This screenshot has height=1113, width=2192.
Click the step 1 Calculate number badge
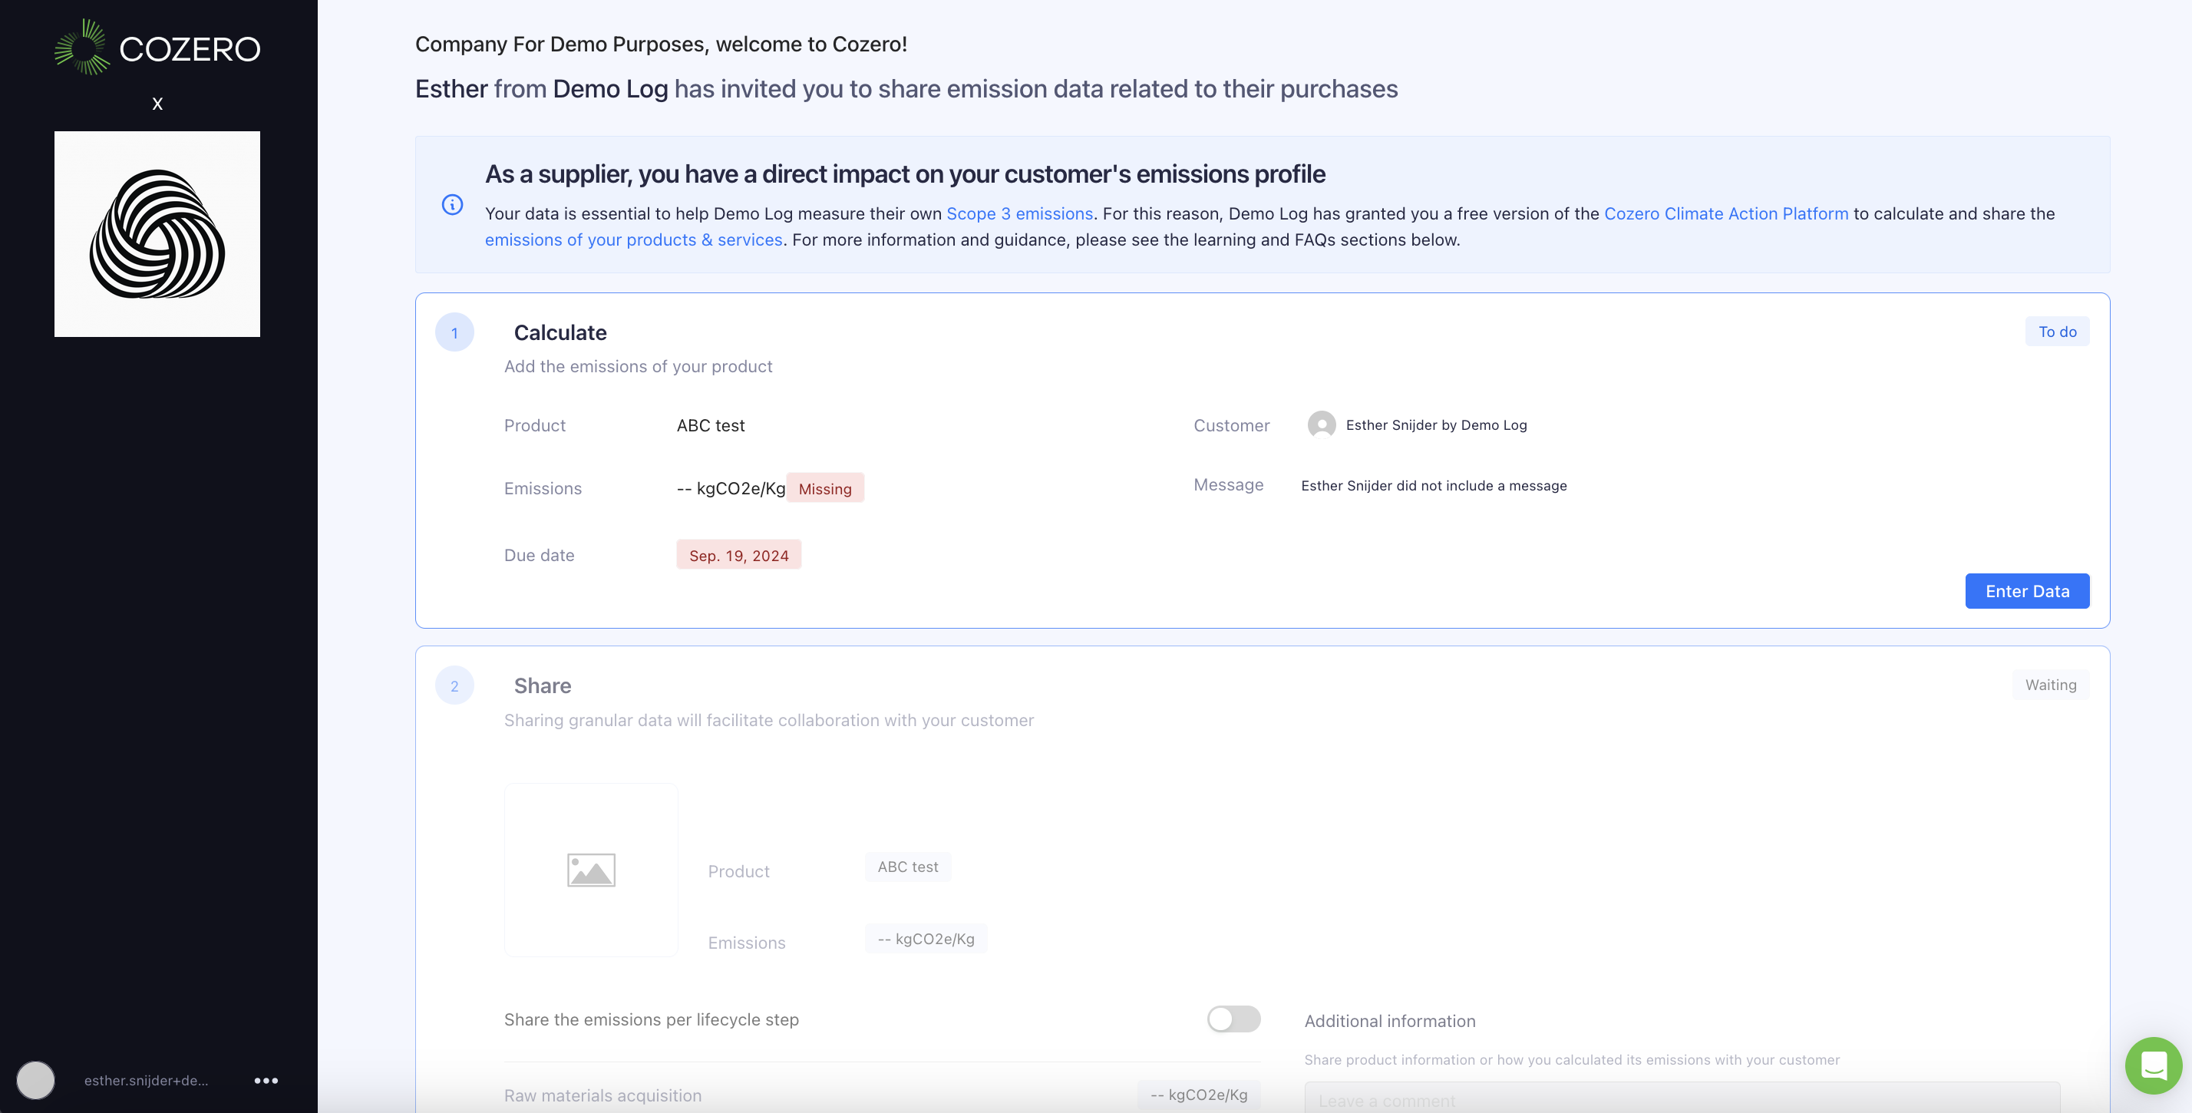[x=454, y=332]
